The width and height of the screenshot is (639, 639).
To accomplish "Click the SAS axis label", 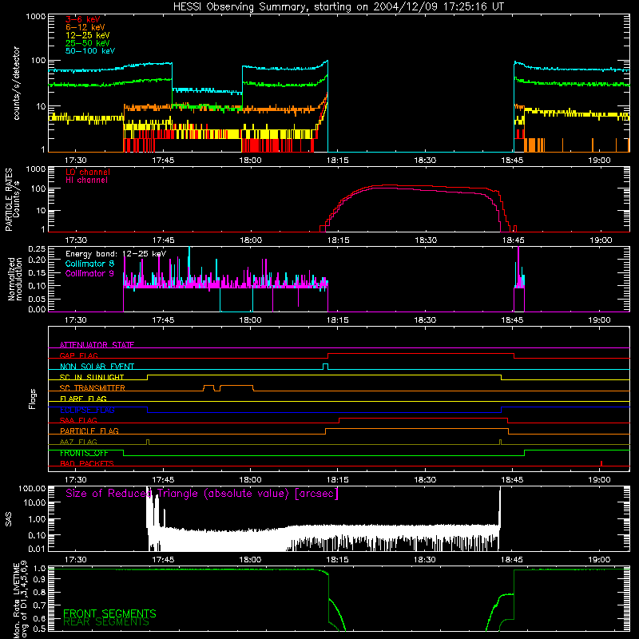I will 9,518.
